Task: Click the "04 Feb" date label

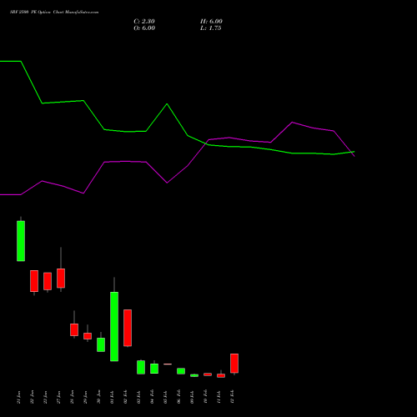Action: 152,397
